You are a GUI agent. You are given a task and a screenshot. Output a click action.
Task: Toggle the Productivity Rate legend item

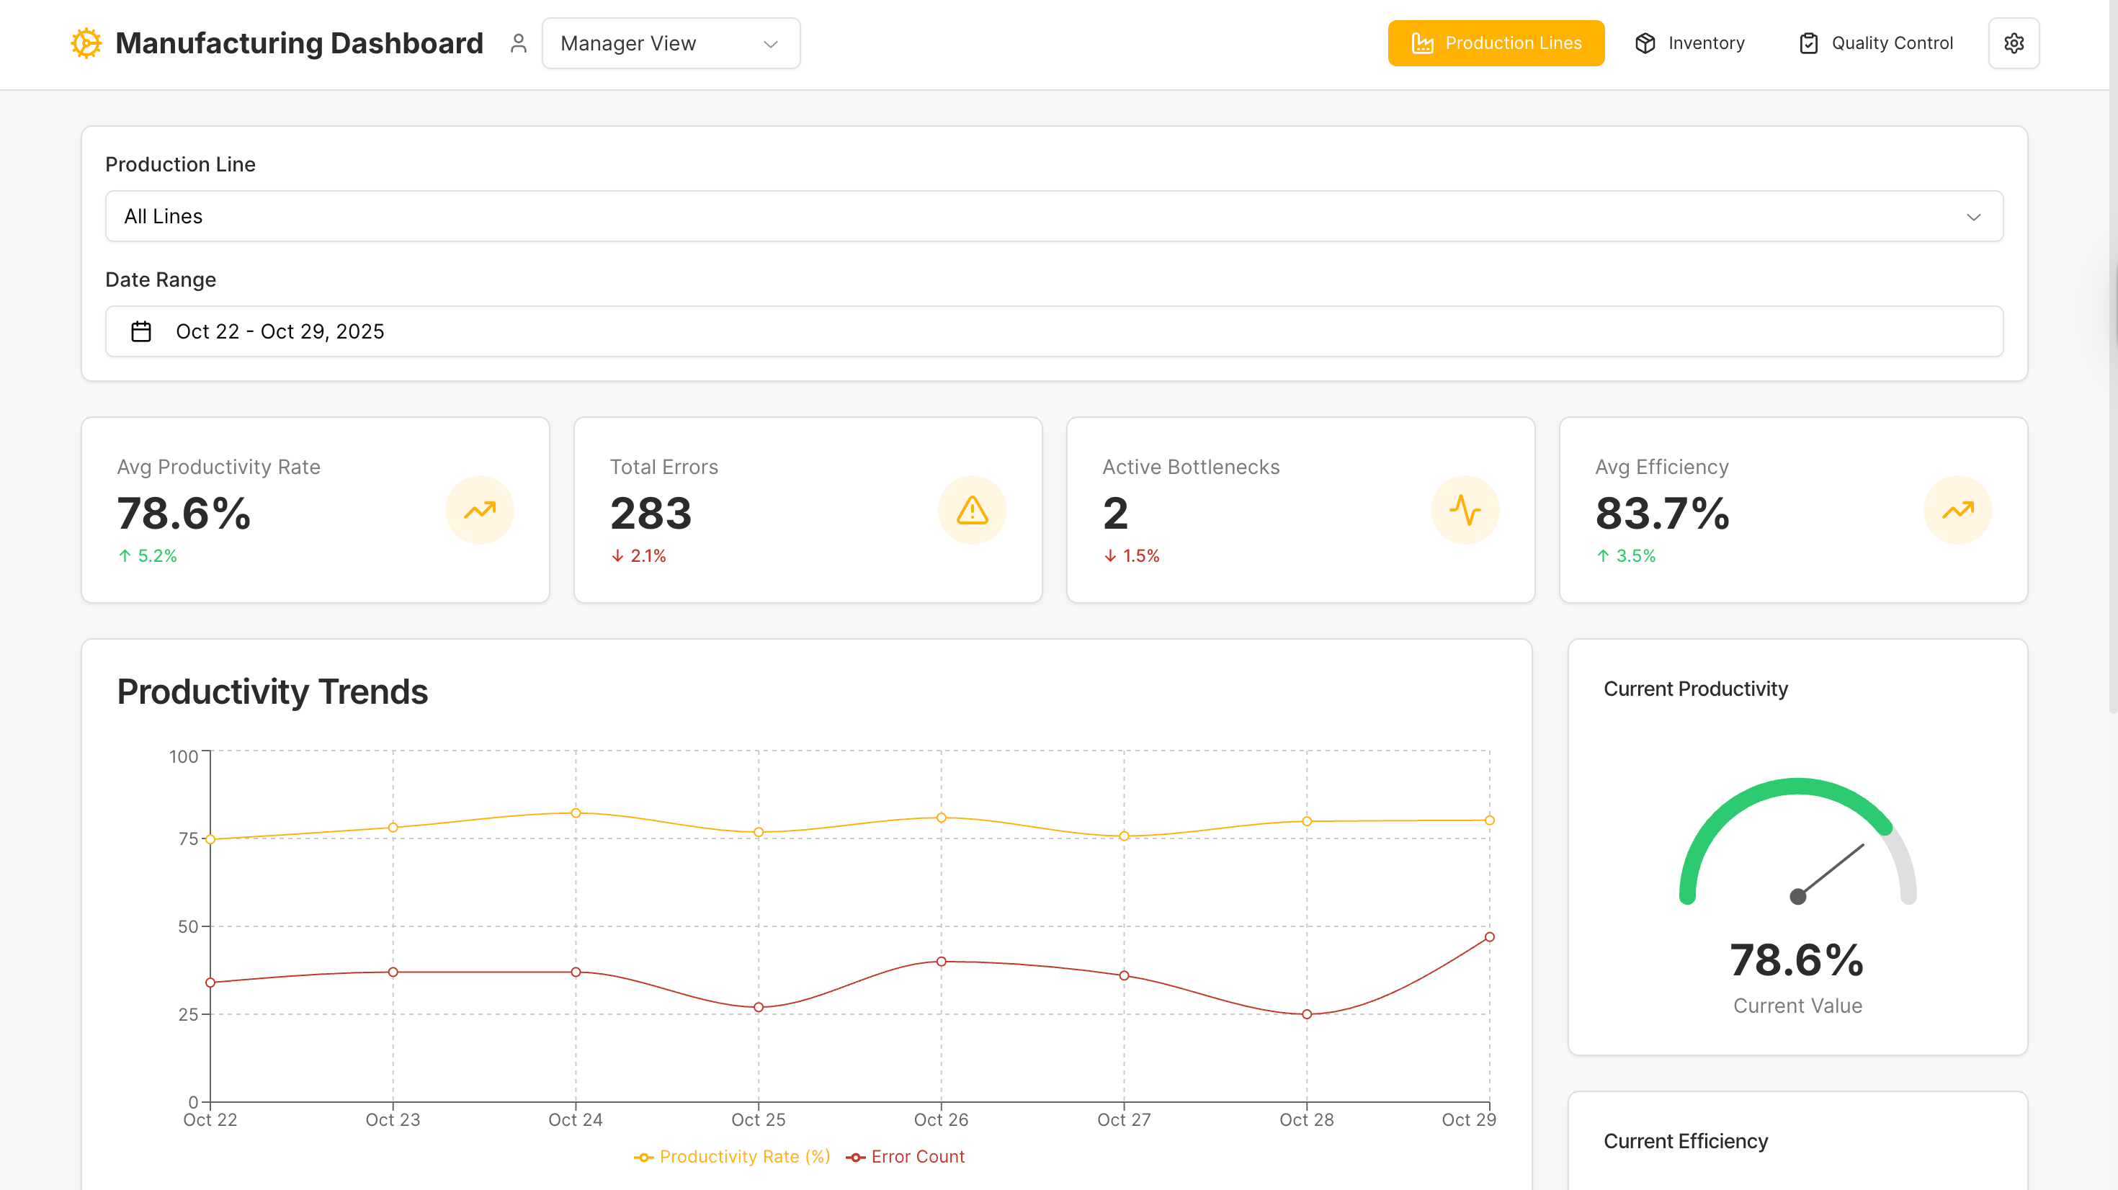click(733, 1156)
